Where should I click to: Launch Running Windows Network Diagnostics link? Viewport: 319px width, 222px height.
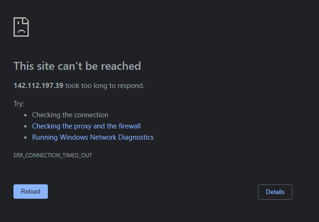(93, 137)
